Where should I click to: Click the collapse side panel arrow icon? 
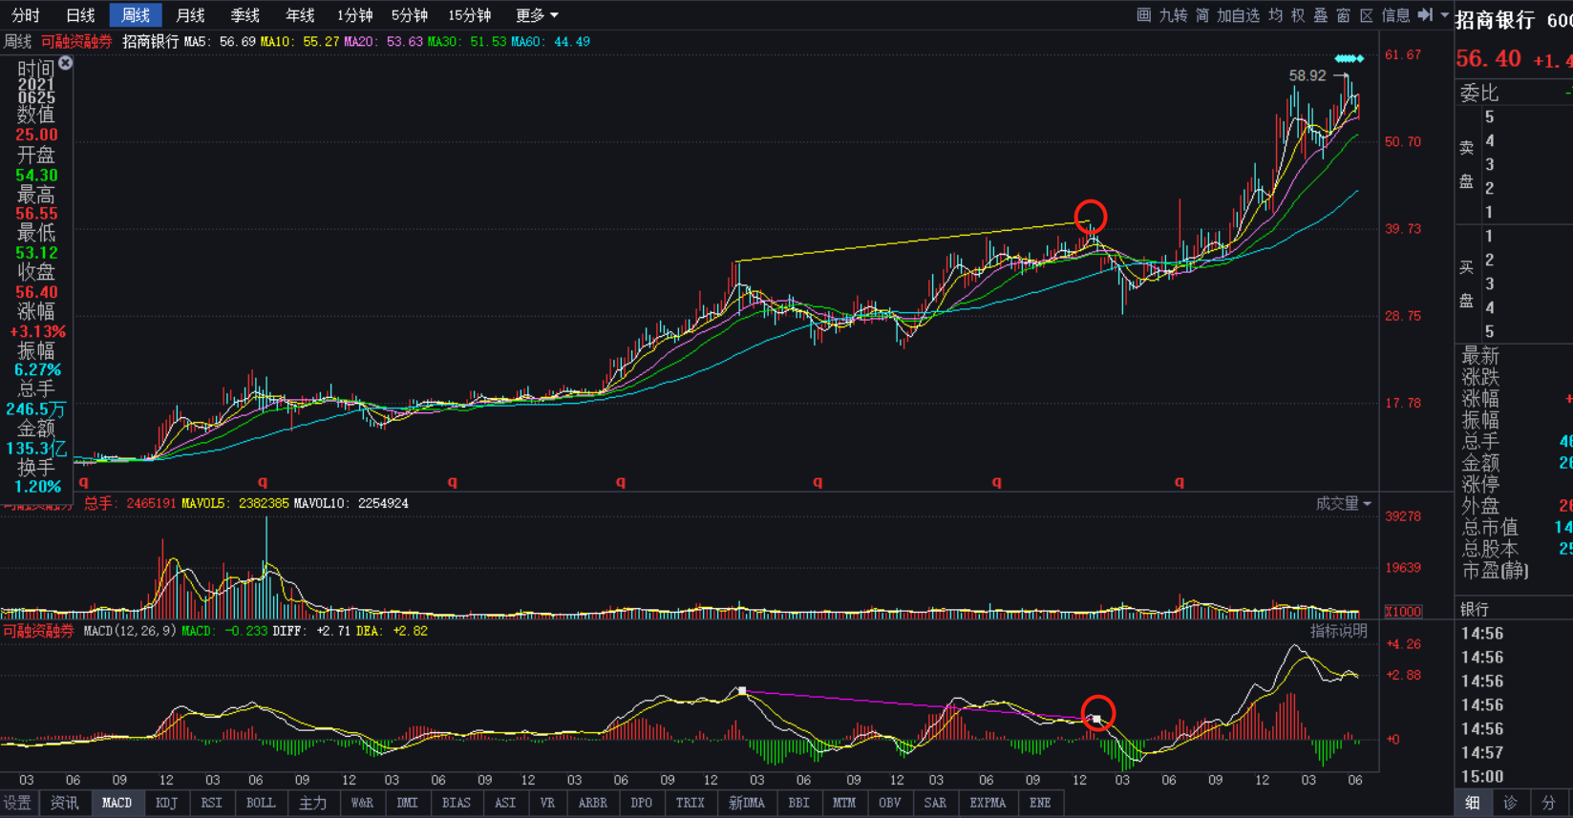tap(1425, 14)
